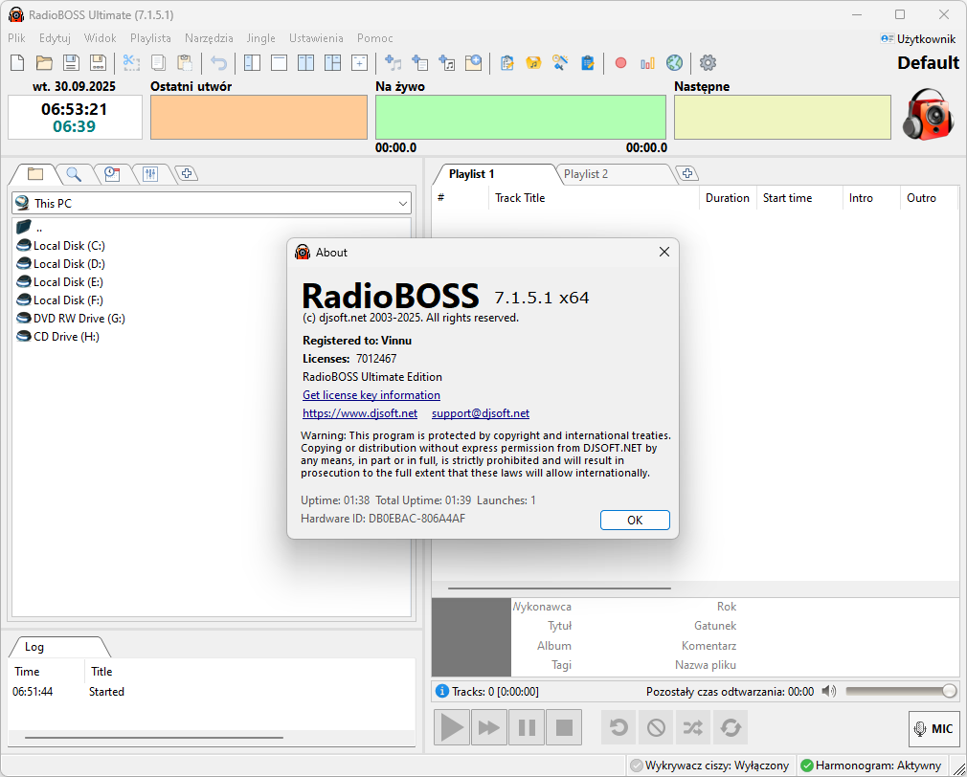Open the Jingle menu
This screenshot has height=777, width=967.
pos(260,38)
